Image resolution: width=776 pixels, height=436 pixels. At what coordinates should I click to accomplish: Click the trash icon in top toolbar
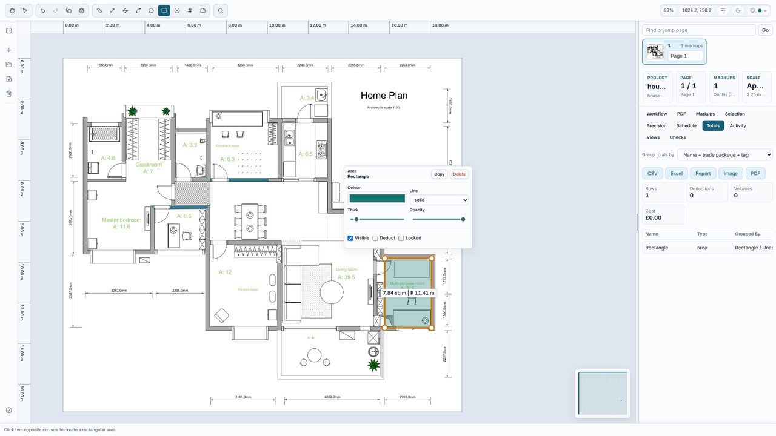(x=82, y=10)
